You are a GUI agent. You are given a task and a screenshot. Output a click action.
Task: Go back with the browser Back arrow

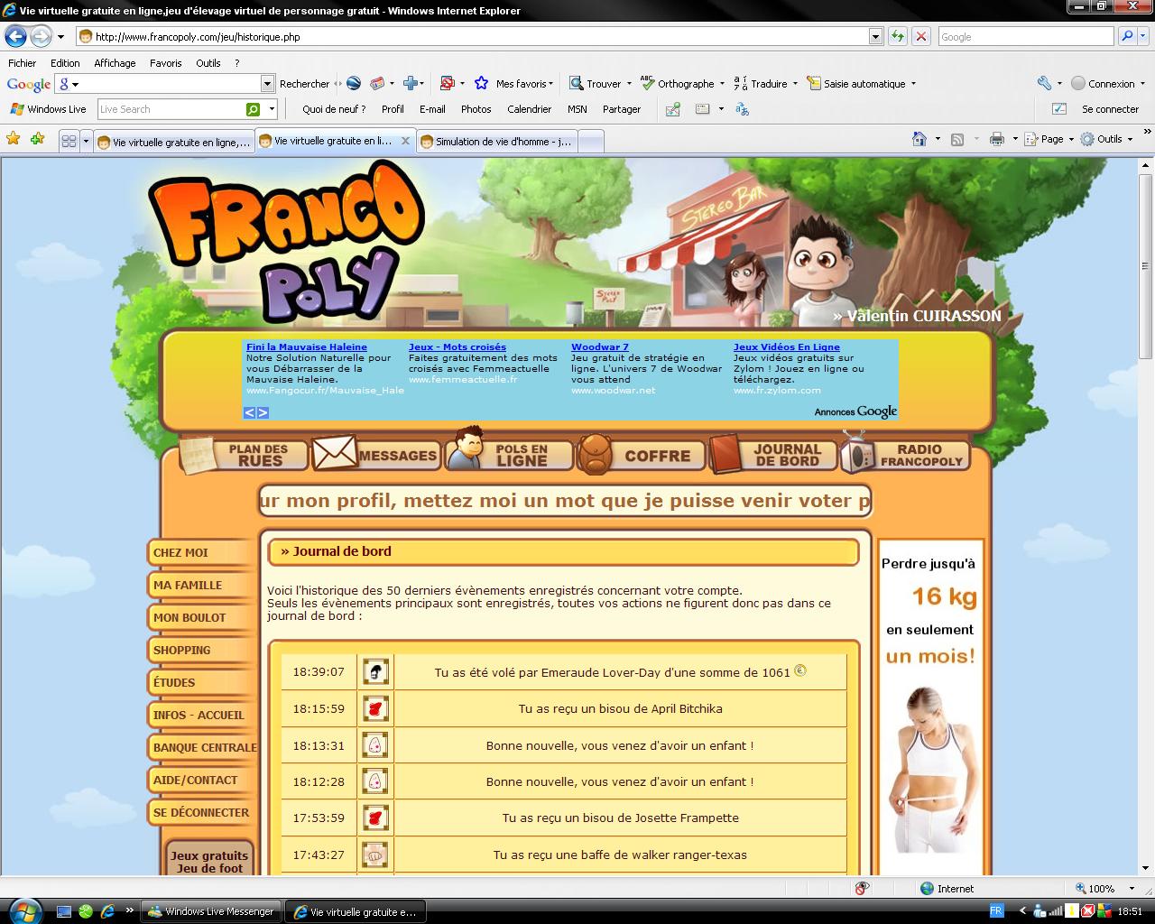point(16,36)
